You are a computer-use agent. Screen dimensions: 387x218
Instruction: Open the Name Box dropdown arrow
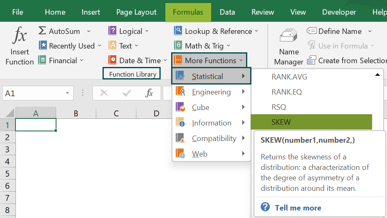[x=67, y=93]
